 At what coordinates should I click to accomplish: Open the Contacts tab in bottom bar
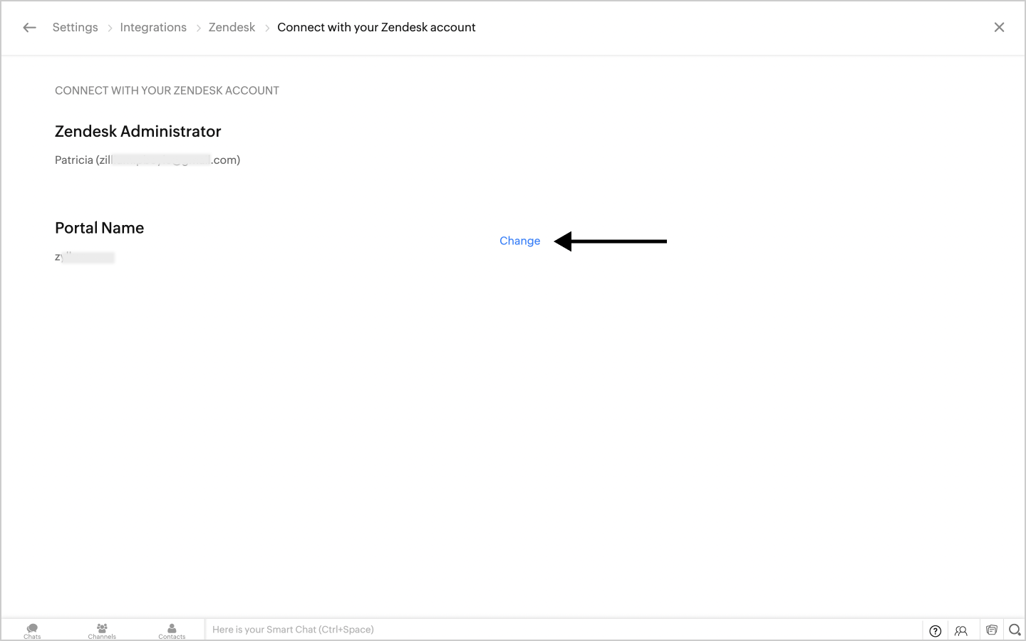(x=172, y=630)
